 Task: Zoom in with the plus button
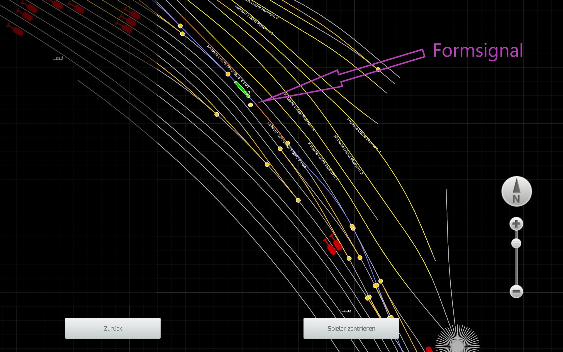point(516,224)
